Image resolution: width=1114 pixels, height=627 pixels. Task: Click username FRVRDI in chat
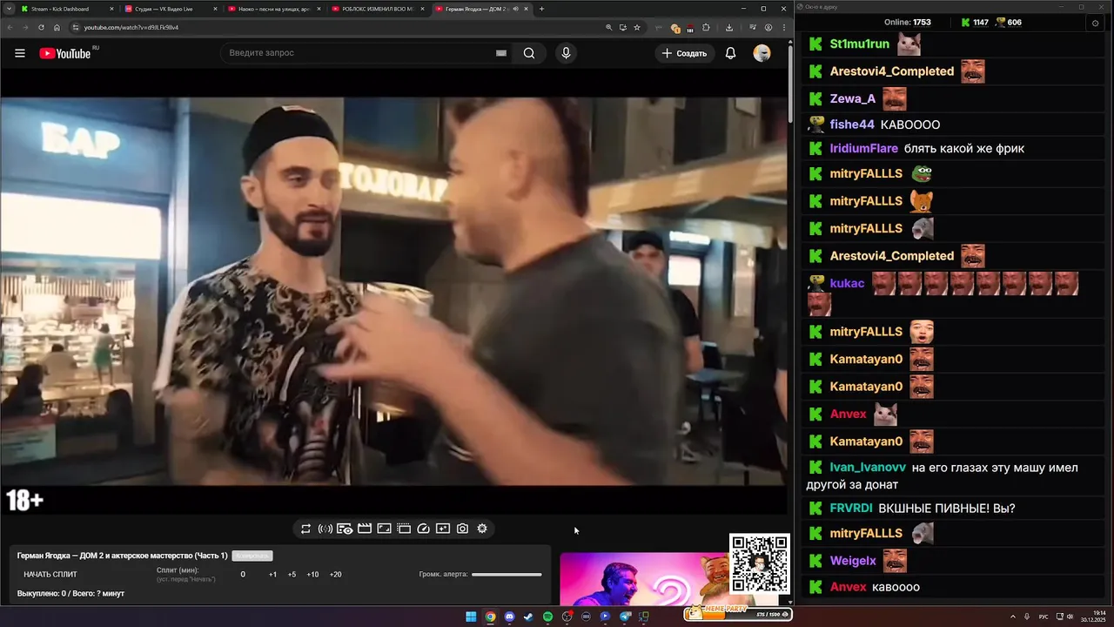pos(851,509)
